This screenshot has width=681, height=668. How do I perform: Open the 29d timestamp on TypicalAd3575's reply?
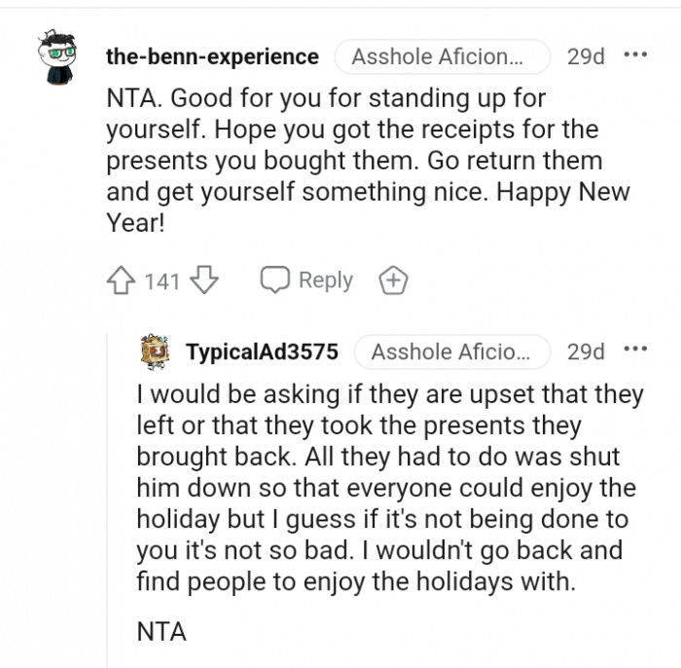click(x=586, y=352)
